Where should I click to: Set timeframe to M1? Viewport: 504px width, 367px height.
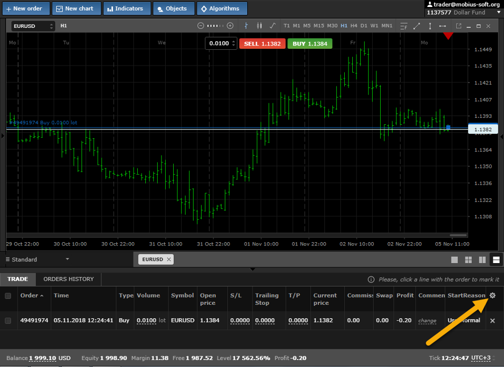tap(297, 26)
